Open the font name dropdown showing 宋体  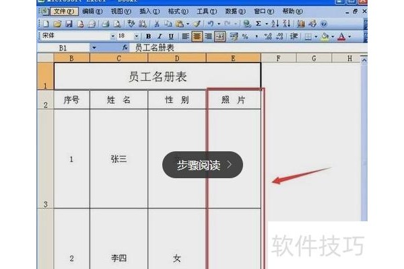pyautogui.click(x=112, y=36)
